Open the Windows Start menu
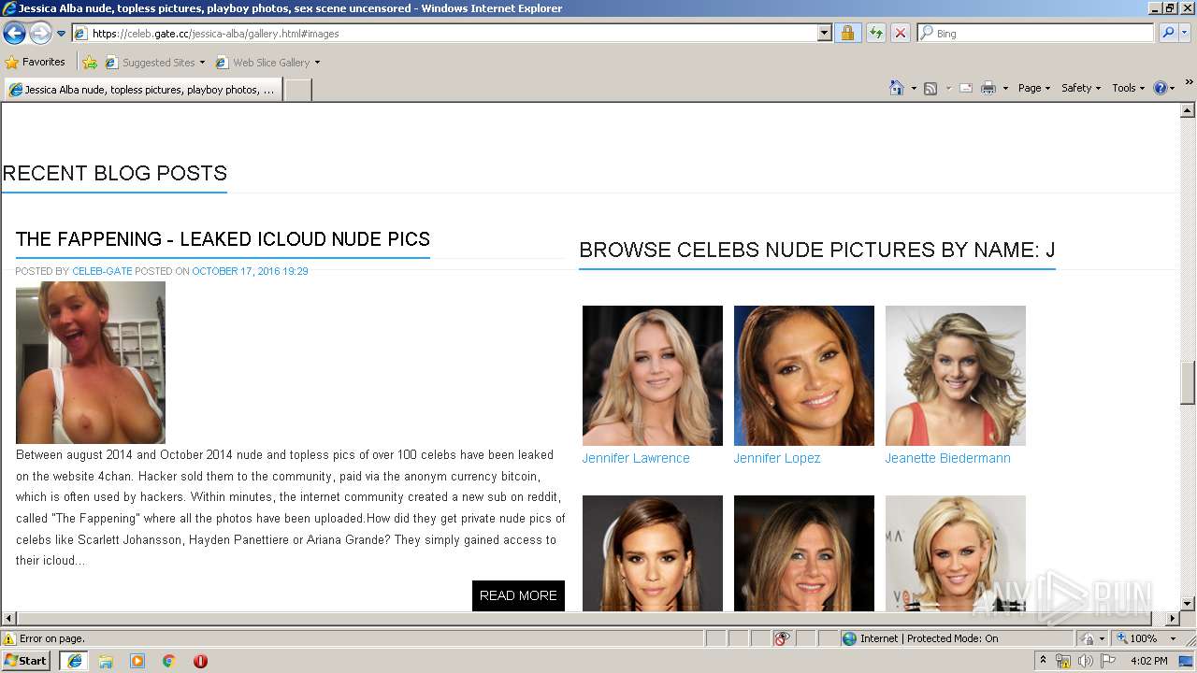1197x673 pixels. pos(25,660)
